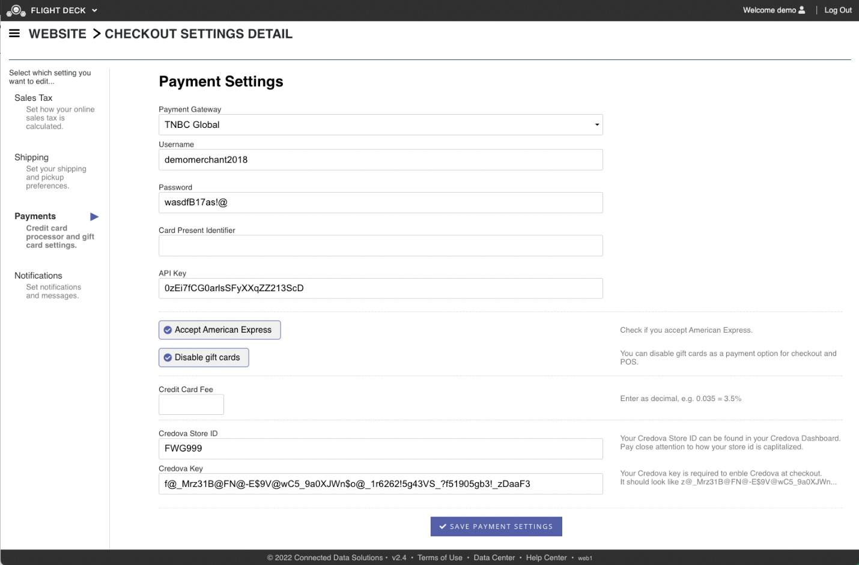This screenshot has width=859, height=565.
Task: Click the Credit Card Fee input box
Action: tap(191, 405)
